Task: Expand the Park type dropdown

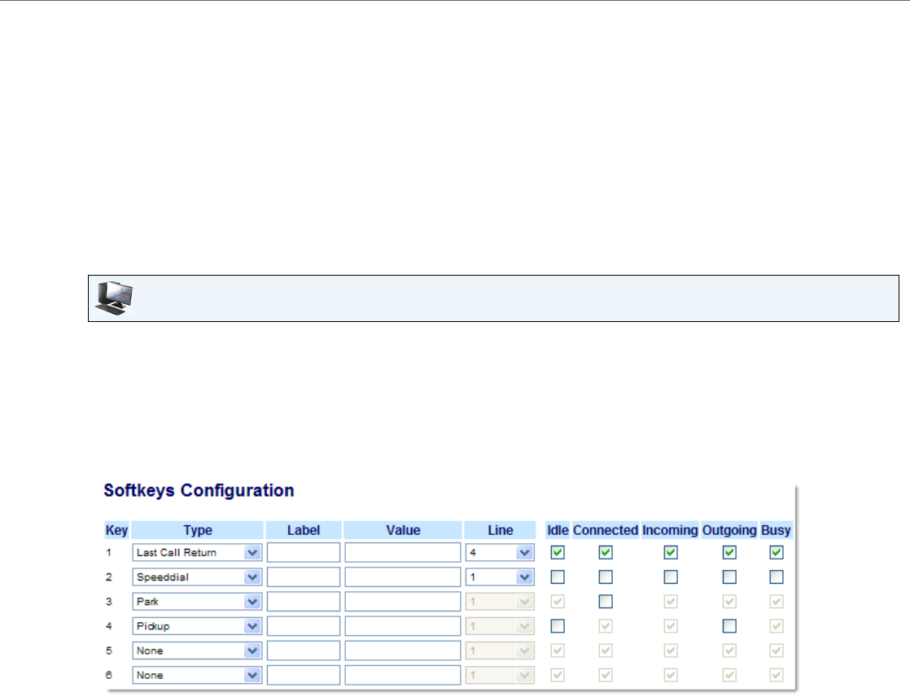Action: pos(196,602)
